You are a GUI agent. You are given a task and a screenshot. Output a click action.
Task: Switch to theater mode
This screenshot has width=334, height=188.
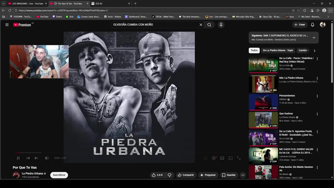[222, 158]
